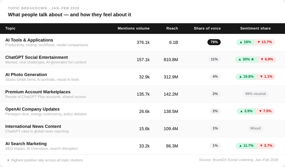
Task: Select the AI Photo Generation topic
Action: (x=26, y=75)
